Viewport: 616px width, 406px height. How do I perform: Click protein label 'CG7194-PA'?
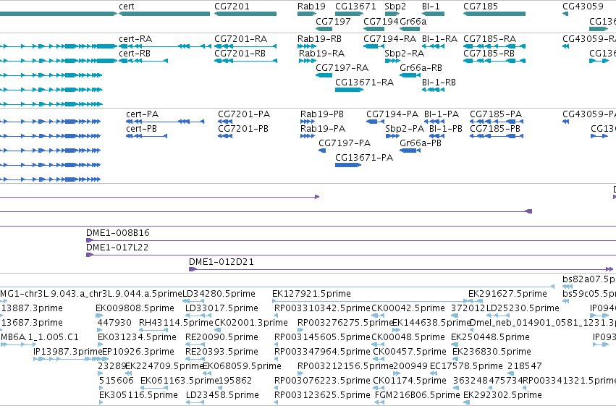(392, 114)
